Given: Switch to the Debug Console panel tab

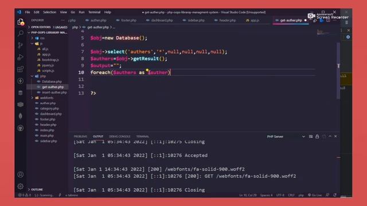Looking at the screenshot, I should (120, 136).
